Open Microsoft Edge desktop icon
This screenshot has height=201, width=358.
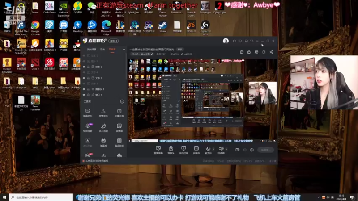tap(106, 28)
